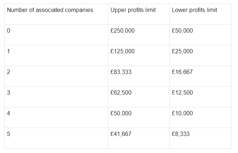The width and height of the screenshot is (238, 153).
Task: Click the £10,000 lower limit cell
Action: [x=182, y=113]
